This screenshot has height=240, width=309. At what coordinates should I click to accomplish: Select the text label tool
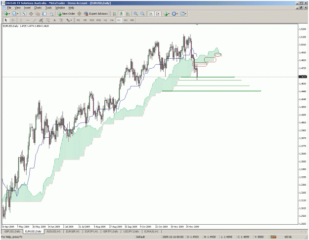pyautogui.click(x=61, y=20)
